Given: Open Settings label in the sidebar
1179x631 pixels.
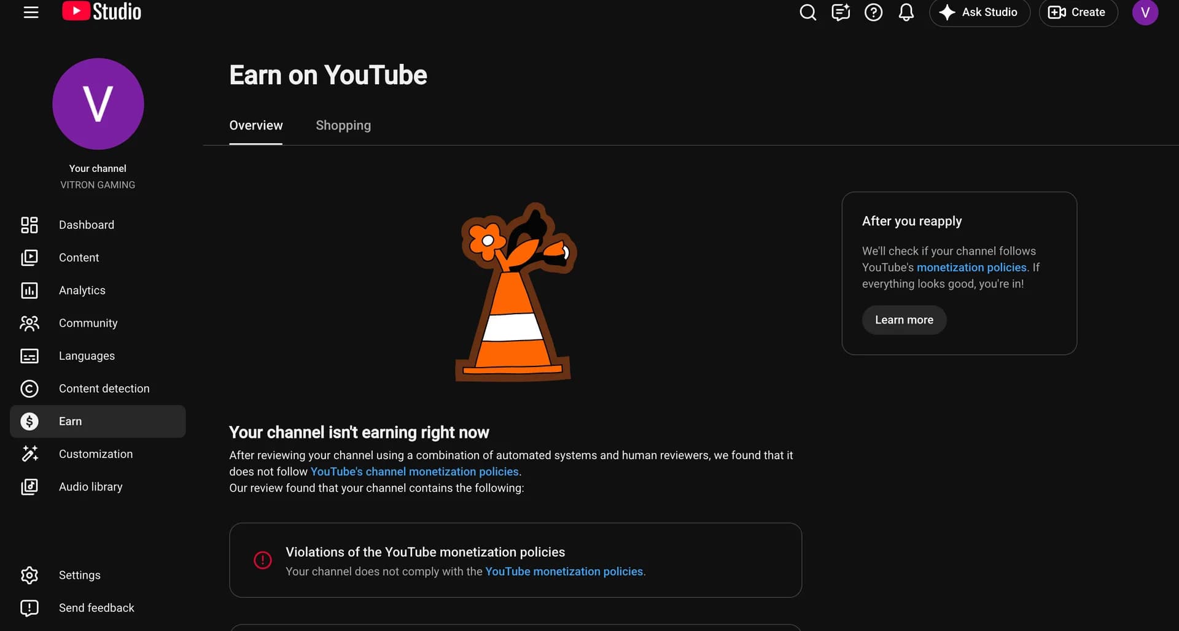Looking at the screenshot, I should (80, 575).
